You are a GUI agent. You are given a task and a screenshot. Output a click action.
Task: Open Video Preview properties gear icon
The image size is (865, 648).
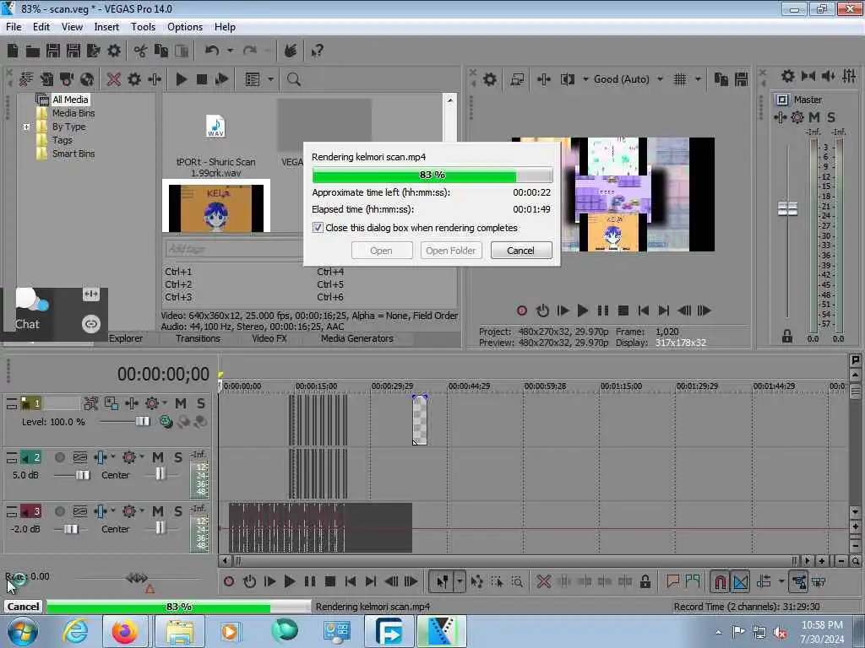[x=489, y=79]
